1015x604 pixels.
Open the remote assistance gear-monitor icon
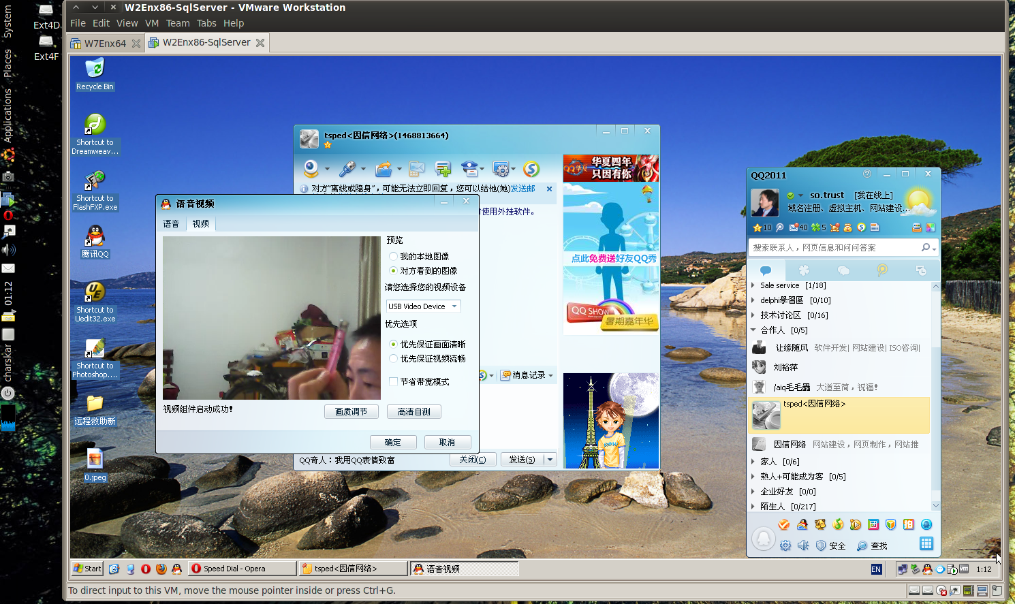501,168
